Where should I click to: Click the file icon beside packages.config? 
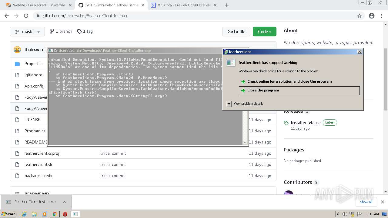click(17, 176)
